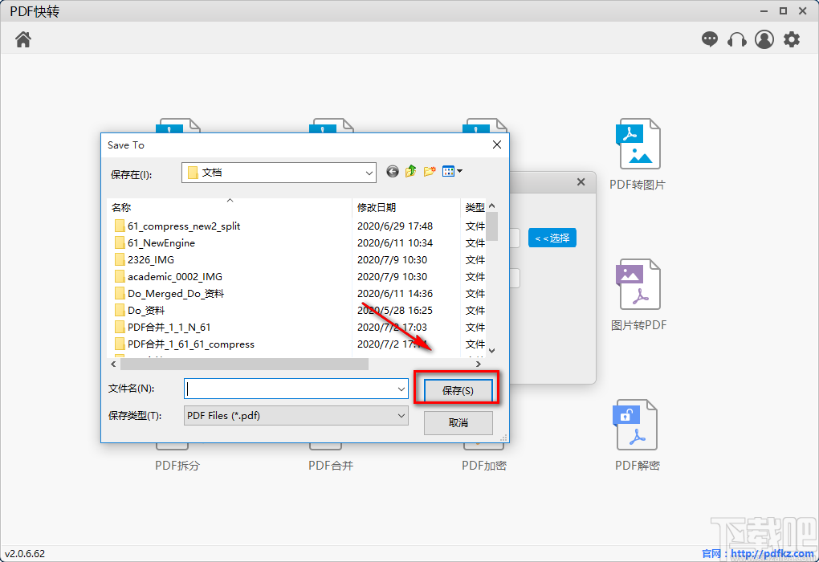Open 图片转PDF tool
Viewport: 819px width, 562px height.
tap(638, 295)
